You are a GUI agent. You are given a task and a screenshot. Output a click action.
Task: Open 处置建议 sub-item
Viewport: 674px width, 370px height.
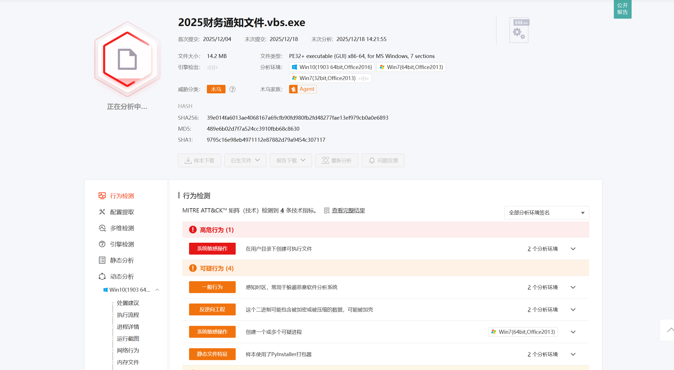pyautogui.click(x=128, y=303)
